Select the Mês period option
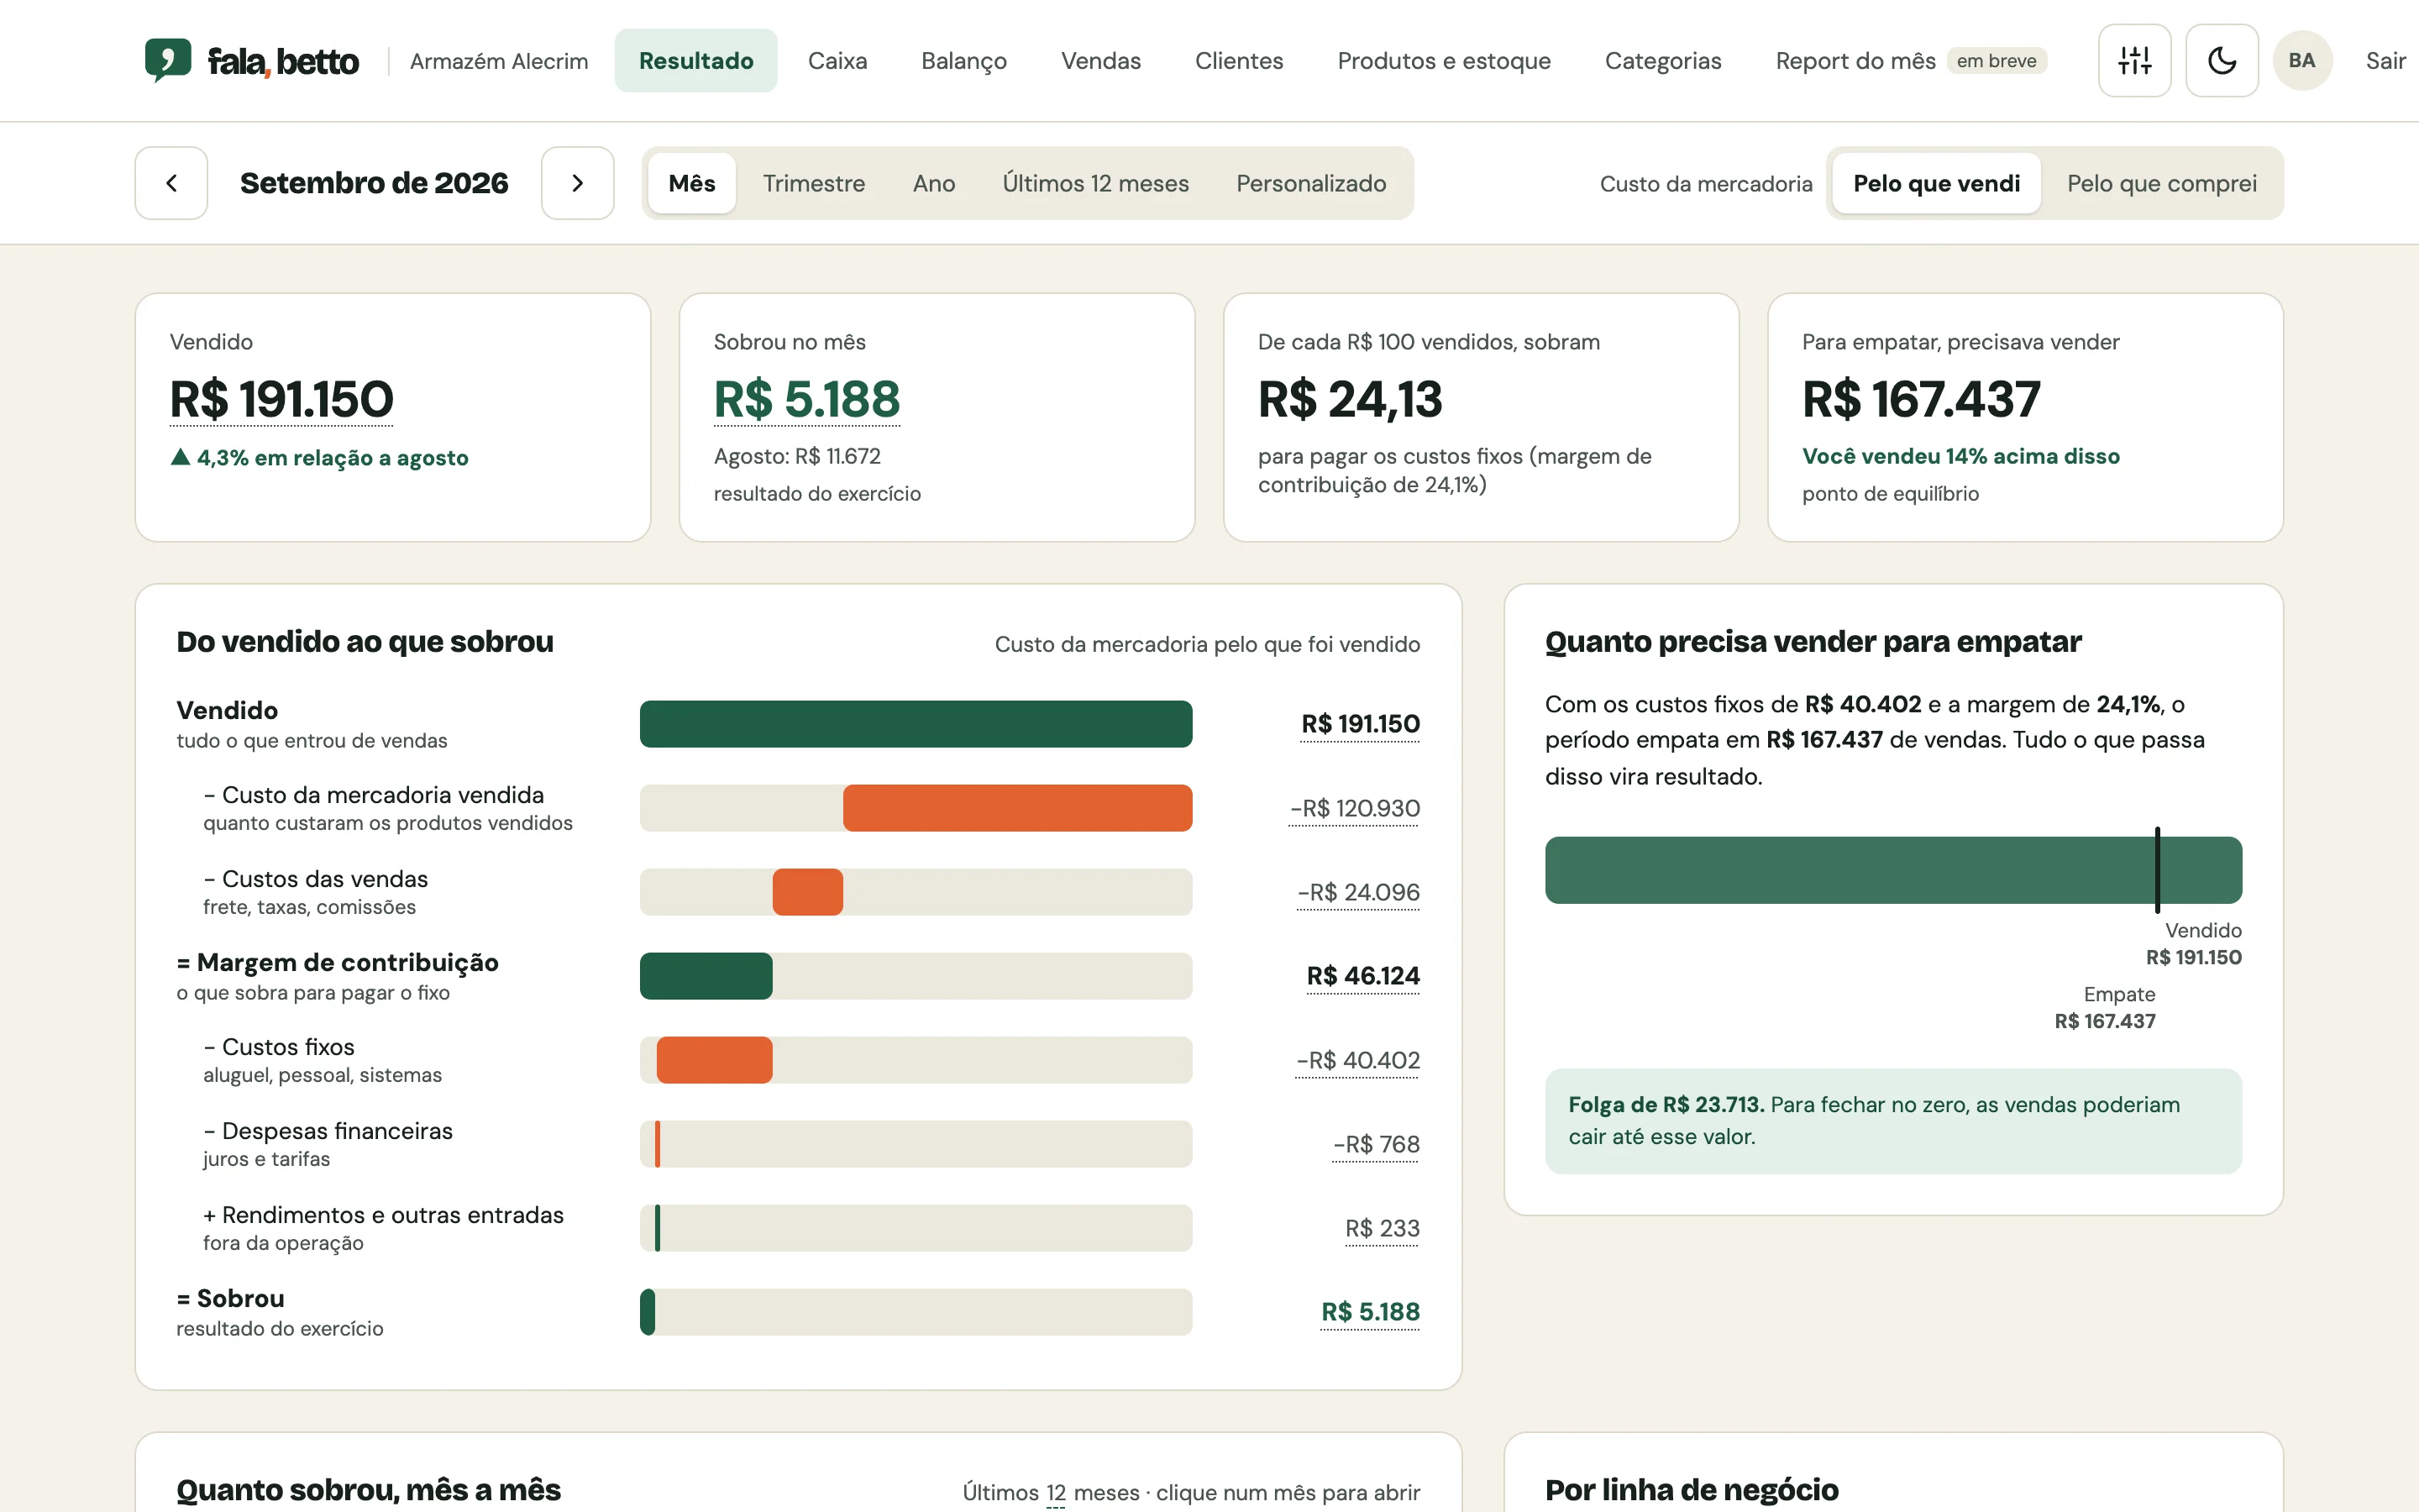The width and height of the screenshot is (2419, 1512). (x=692, y=183)
